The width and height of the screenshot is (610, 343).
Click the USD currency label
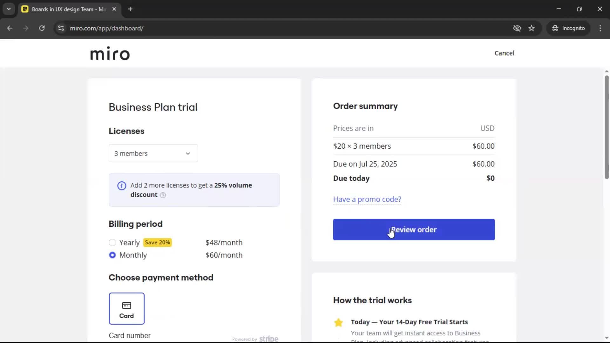pos(487,128)
